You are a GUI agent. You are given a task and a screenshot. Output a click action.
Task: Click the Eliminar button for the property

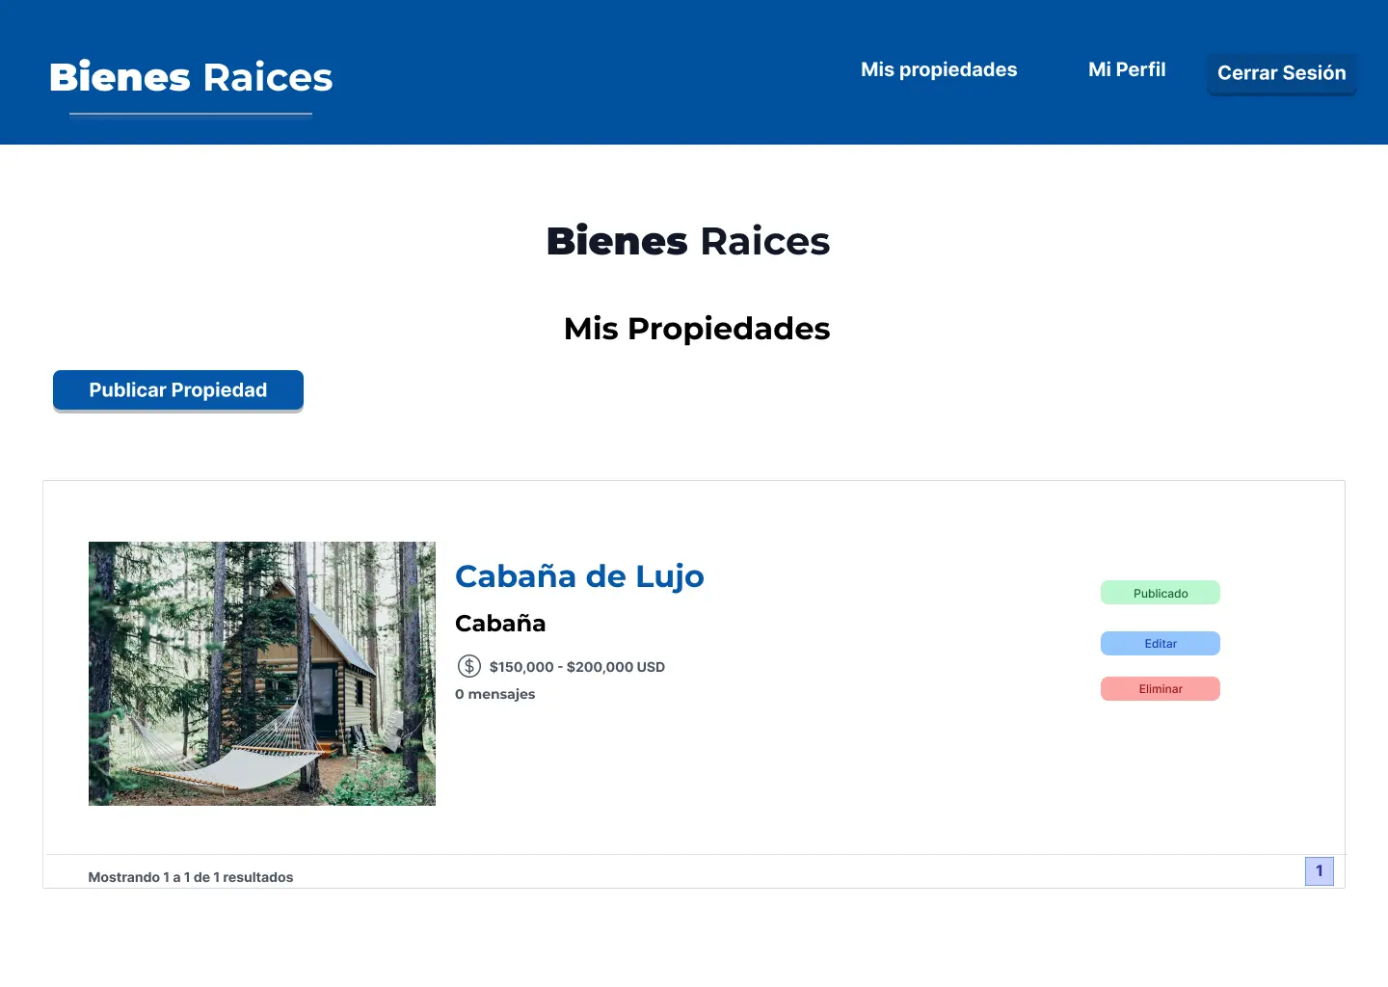point(1160,688)
